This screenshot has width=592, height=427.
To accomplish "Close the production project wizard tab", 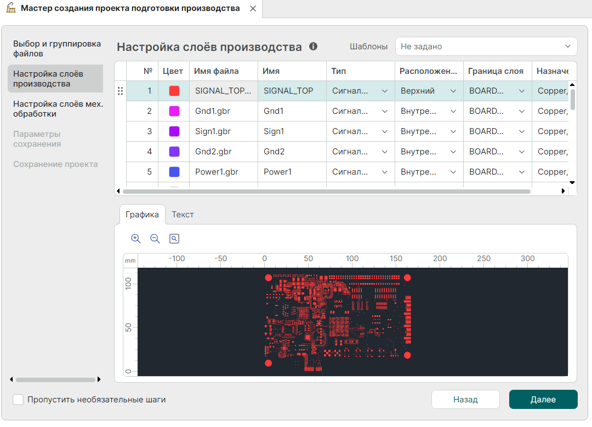I will pyautogui.click(x=253, y=9).
